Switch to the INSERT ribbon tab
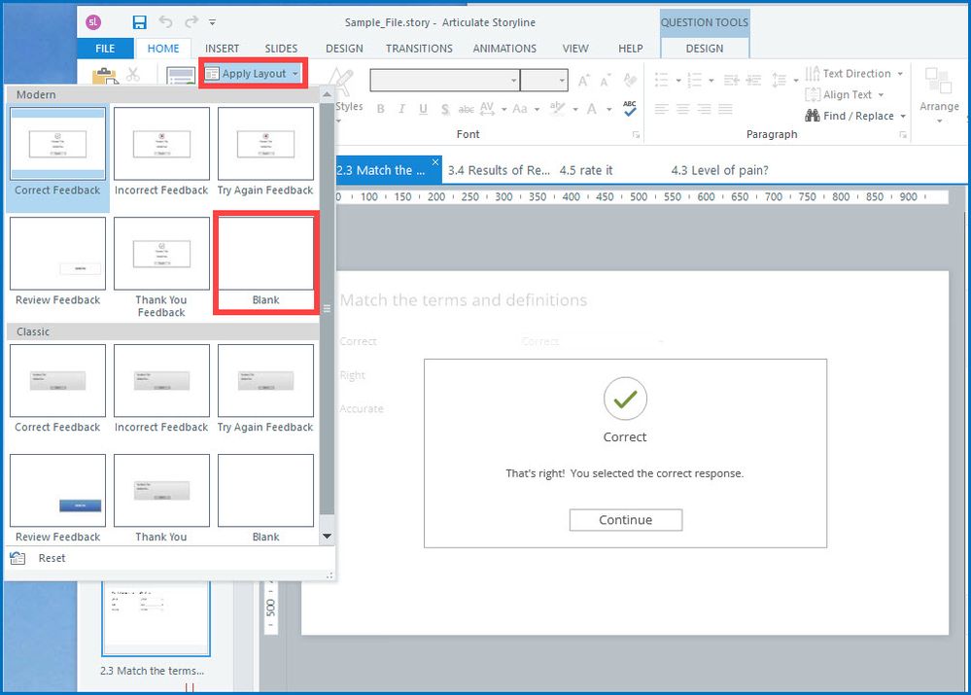This screenshot has width=971, height=695. pos(222,49)
